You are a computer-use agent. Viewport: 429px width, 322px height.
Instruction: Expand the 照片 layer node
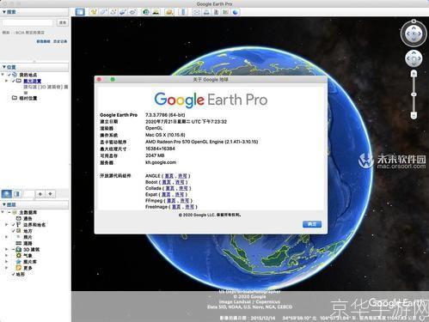[7, 237]
